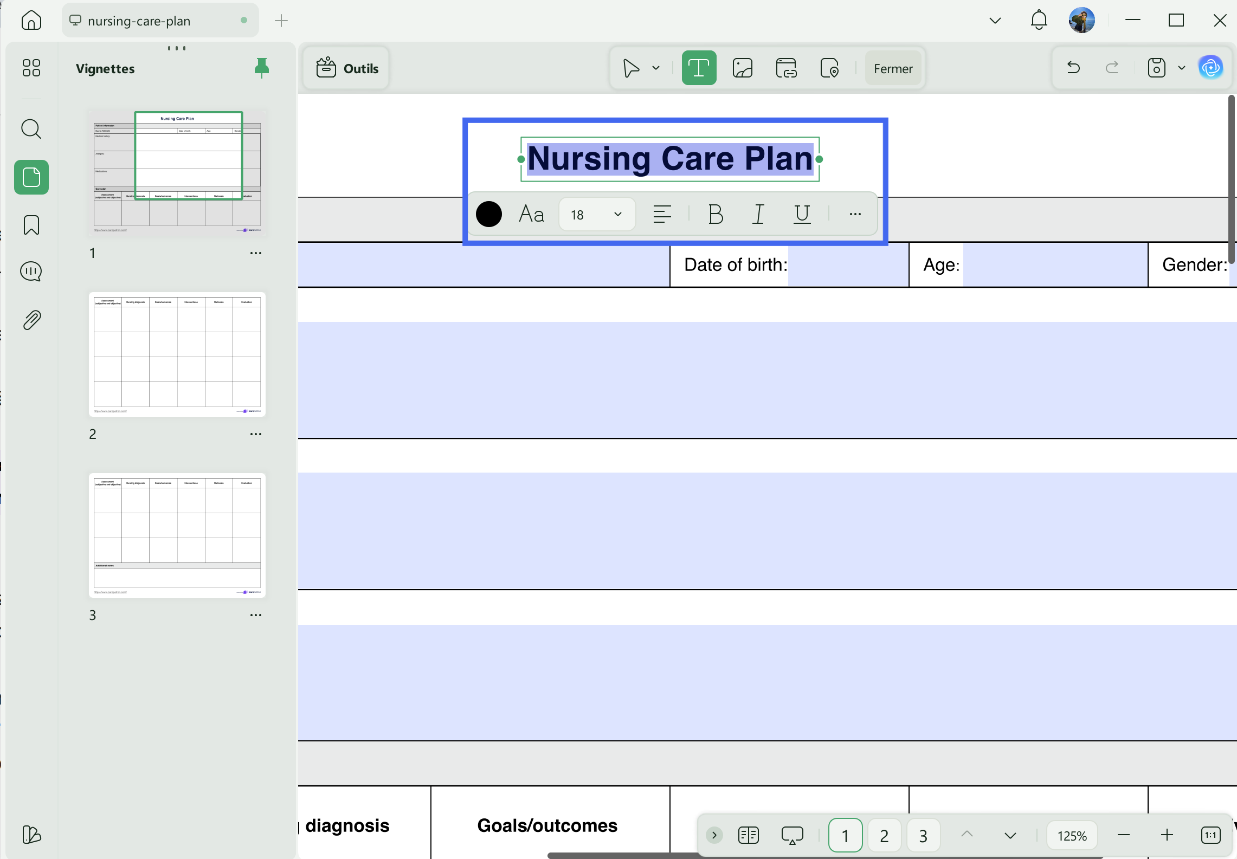Click the Link insertion tool
This screenshot has width=1237, height=859.
[x=786, y=68]
